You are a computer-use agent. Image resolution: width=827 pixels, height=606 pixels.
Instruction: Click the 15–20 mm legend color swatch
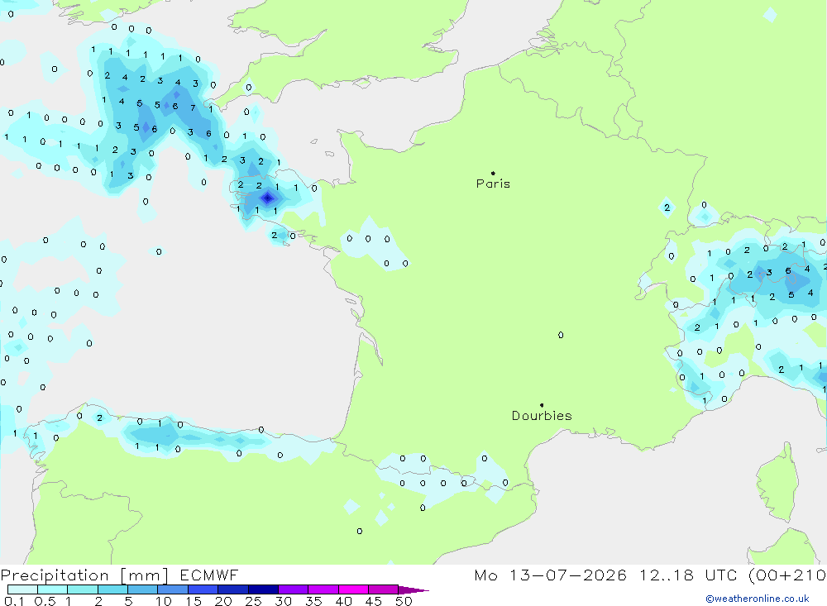tap(203, 589)
